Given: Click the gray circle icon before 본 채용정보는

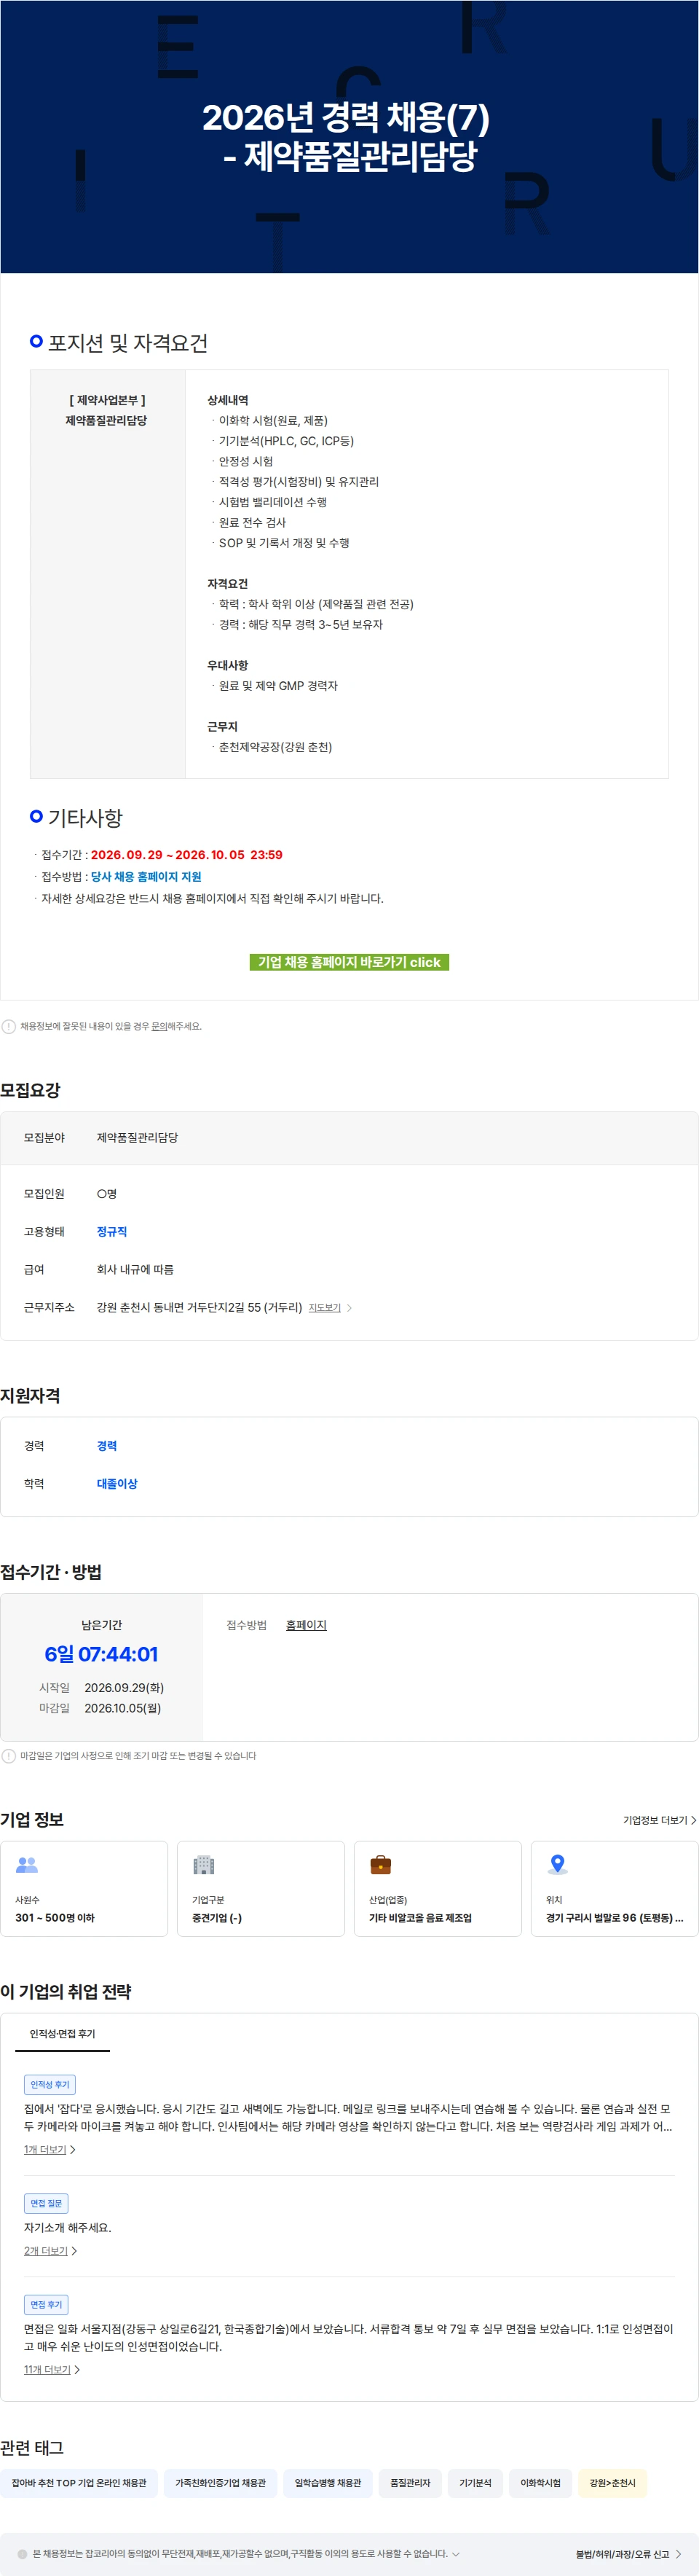Looking at the screenshot, I should [23, 2554].
